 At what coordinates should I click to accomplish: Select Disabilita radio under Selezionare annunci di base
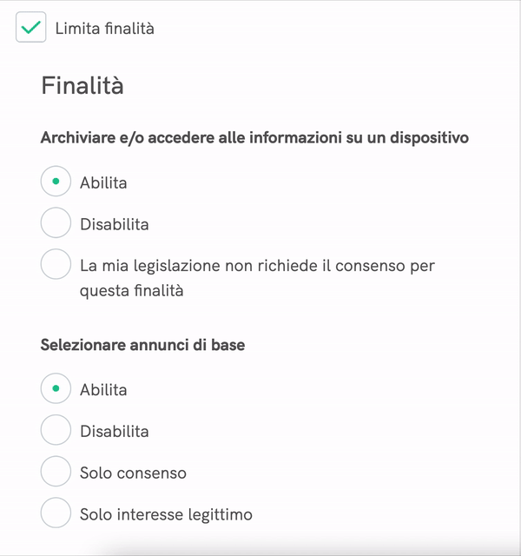(56, 430)
